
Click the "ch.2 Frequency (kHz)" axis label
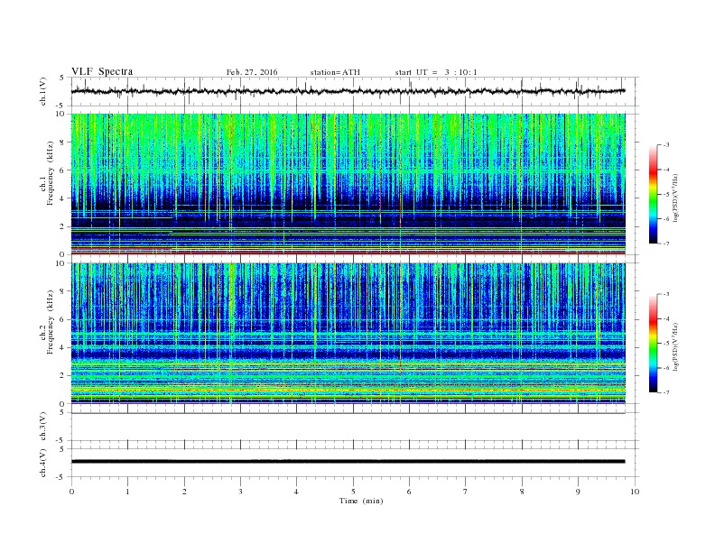48,323
